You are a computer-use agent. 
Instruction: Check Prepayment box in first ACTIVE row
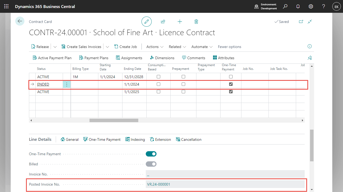tap(183, 77)
